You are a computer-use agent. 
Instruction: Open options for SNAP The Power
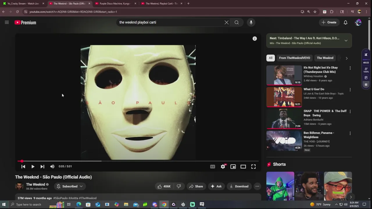click(350, 111)
